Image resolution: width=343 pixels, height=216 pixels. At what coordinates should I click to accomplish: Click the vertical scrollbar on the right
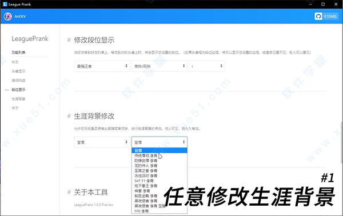point(341,142)
